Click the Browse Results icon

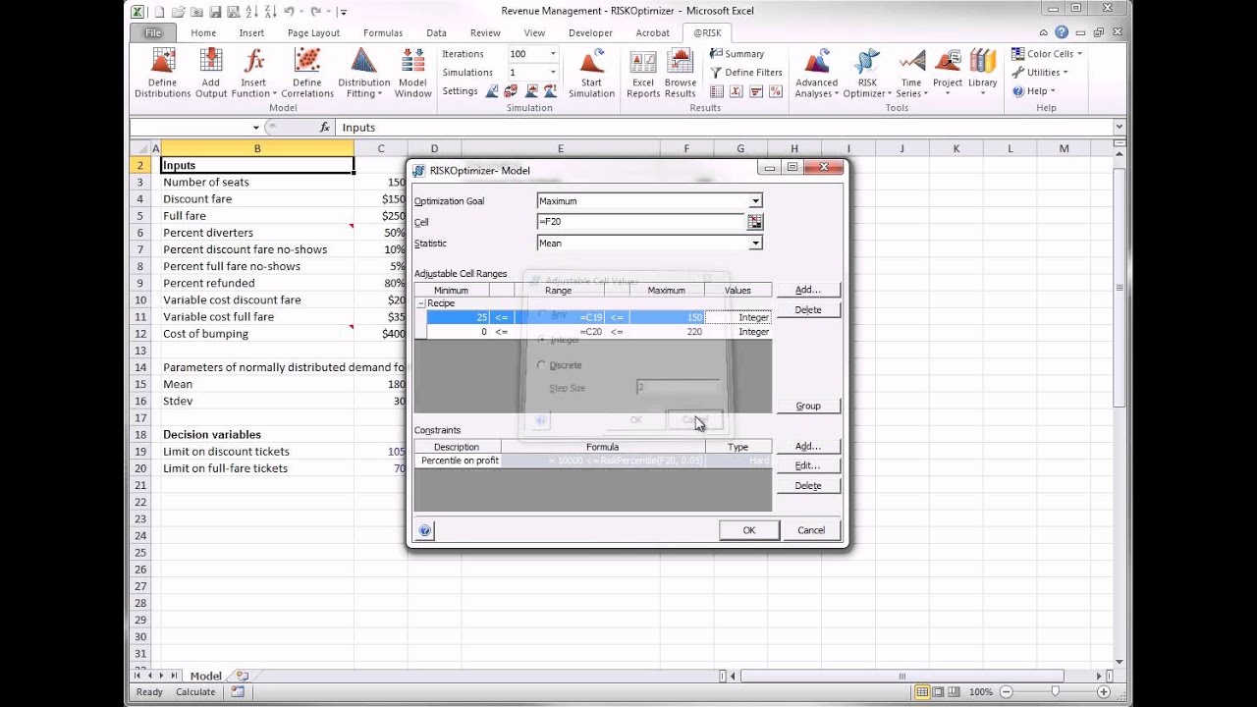tap(680, 74)
